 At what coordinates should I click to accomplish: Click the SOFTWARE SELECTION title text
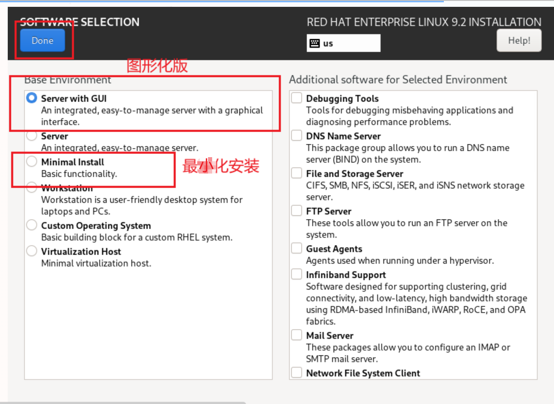(x=80, y=22)
